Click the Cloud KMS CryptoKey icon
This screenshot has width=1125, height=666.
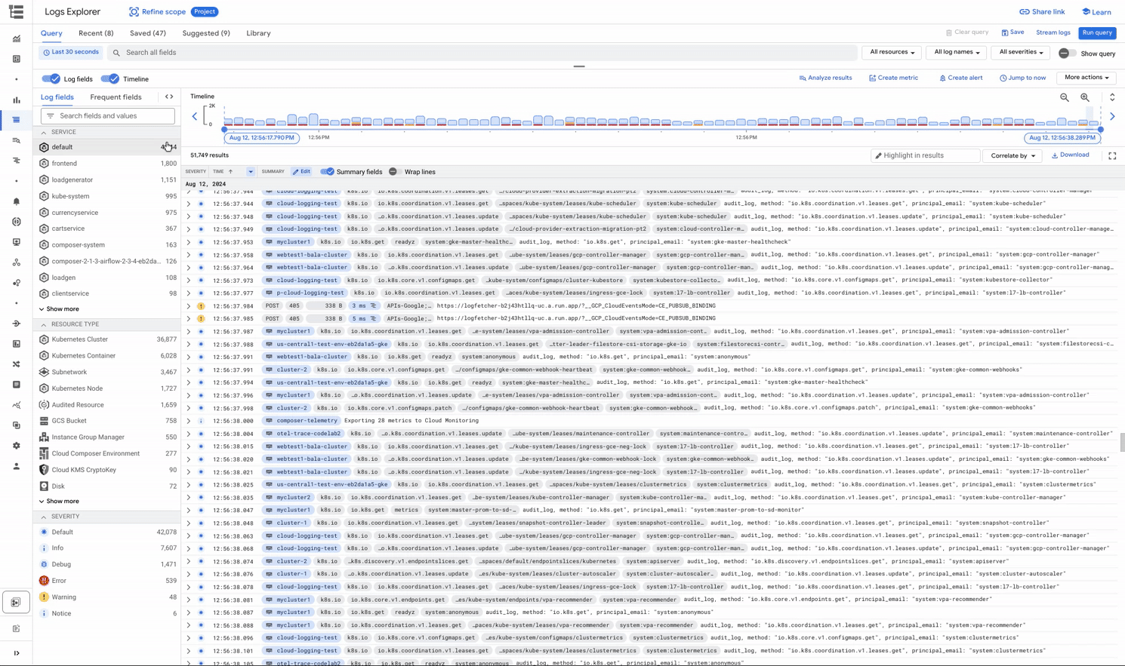[x=44, y=470]
